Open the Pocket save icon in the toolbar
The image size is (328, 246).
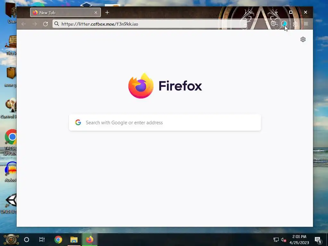(x=273, y=24)
